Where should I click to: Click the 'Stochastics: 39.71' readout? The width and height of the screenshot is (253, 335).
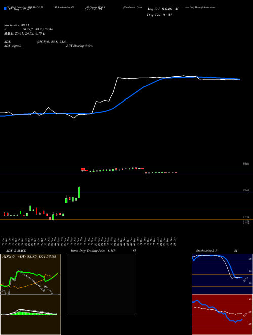coord(16,25)
